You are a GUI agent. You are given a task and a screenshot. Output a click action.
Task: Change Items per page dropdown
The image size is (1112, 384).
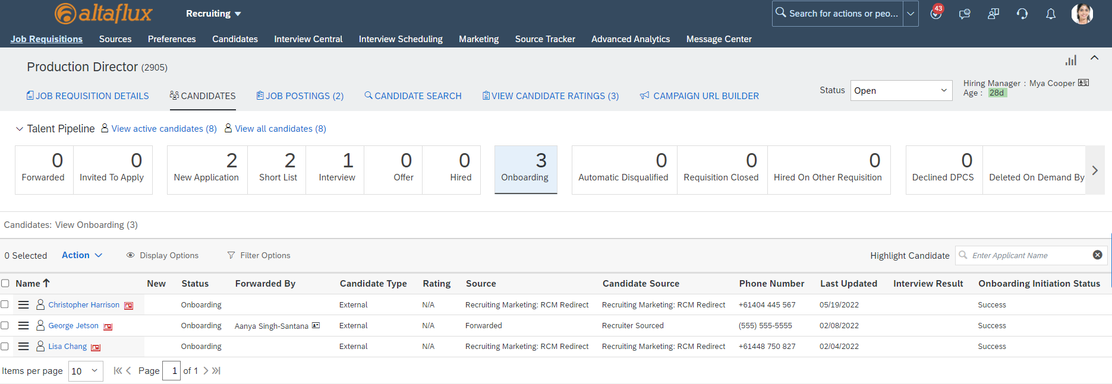point(86,371)
